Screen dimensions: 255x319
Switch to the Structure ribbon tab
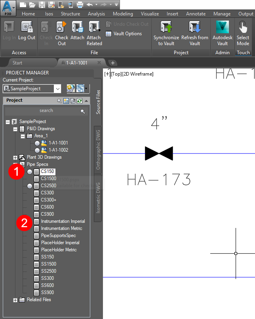click(x=70, y=14)
